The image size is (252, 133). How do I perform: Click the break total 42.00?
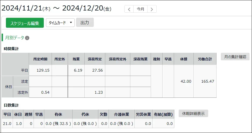pyautogui.click(x=186, y=81)
